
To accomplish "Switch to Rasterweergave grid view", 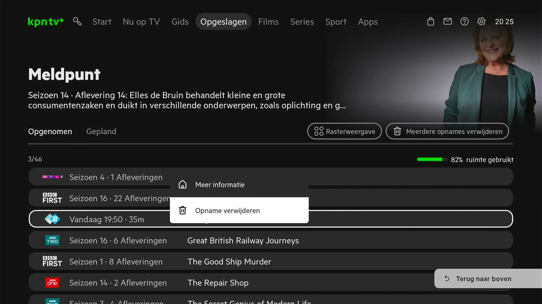I will [344, 131].
